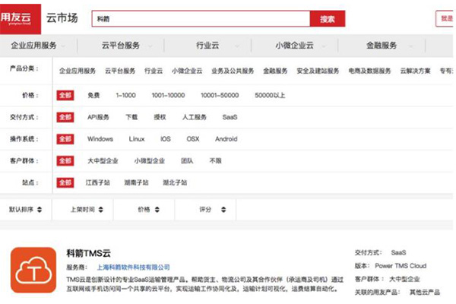The image size is (456, 304).
Task: Filter customers by 小微型企业
Action: [150, 160]
